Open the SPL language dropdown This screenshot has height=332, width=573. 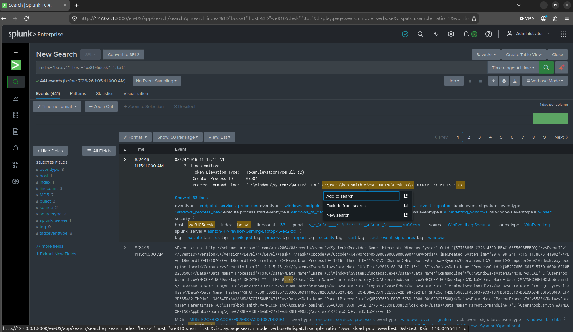click(x=90, y=54)
